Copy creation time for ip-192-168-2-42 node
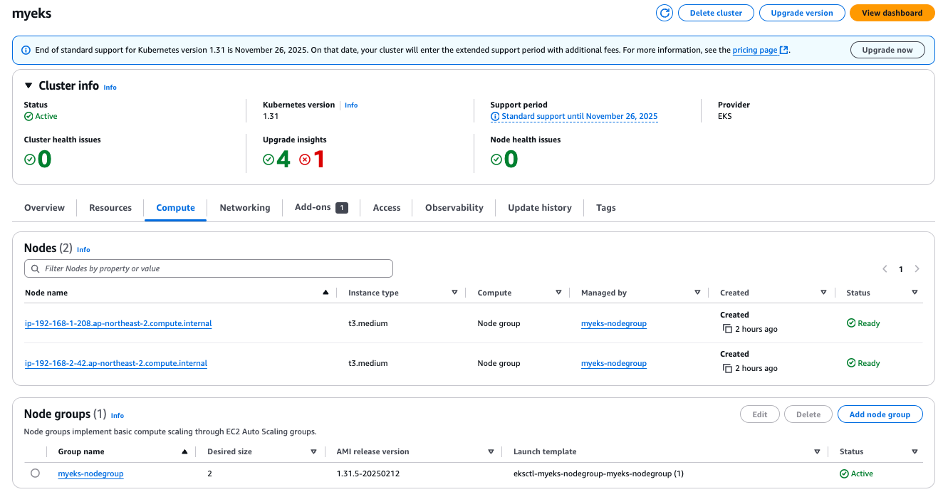The width and height of the screenshot is (943, 492). click(727, 368)
